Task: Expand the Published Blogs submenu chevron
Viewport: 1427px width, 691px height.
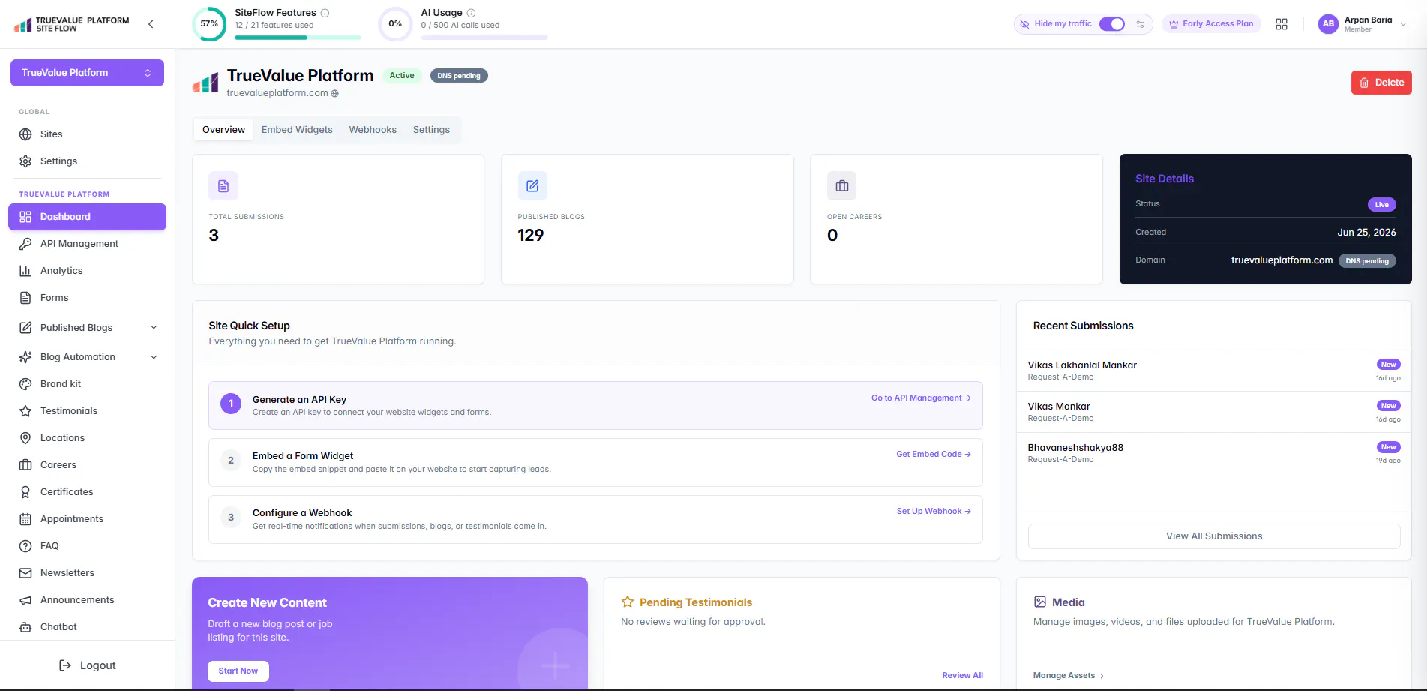Action: [x=154, y=328]
